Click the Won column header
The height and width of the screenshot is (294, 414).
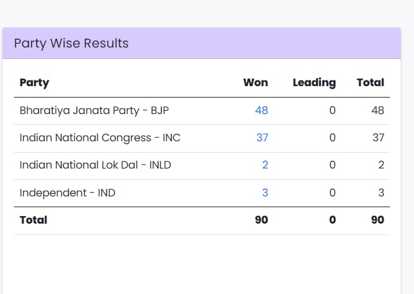256,82
